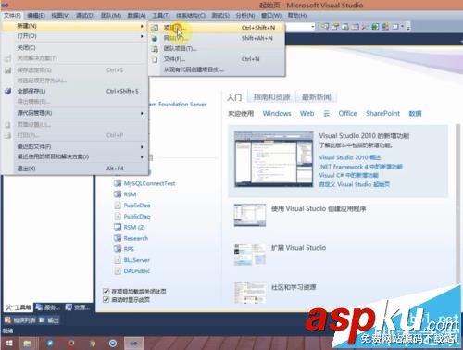
Task: Open the 工具(T) menu
Action: [x=161, y=15]
